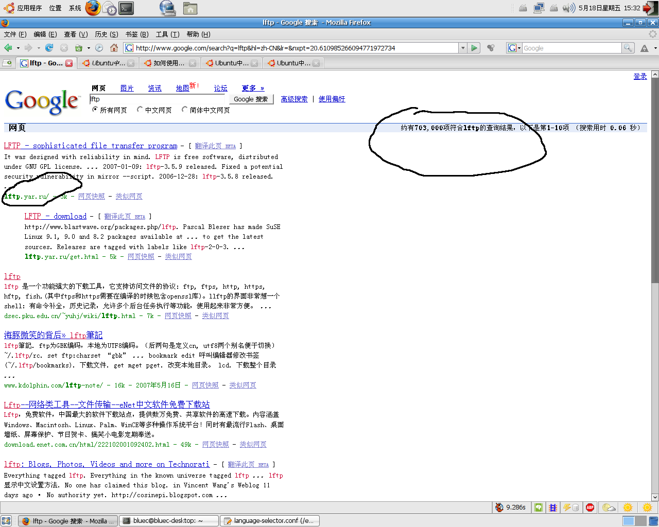
Task: Click the green recycle bin toolbar icon
Action: pyautogui.click(x=79, y=48)
